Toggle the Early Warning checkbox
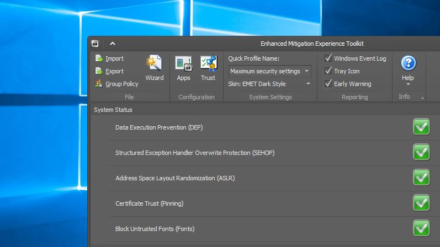This screenshot has height=247, width=440. point(328,83)
